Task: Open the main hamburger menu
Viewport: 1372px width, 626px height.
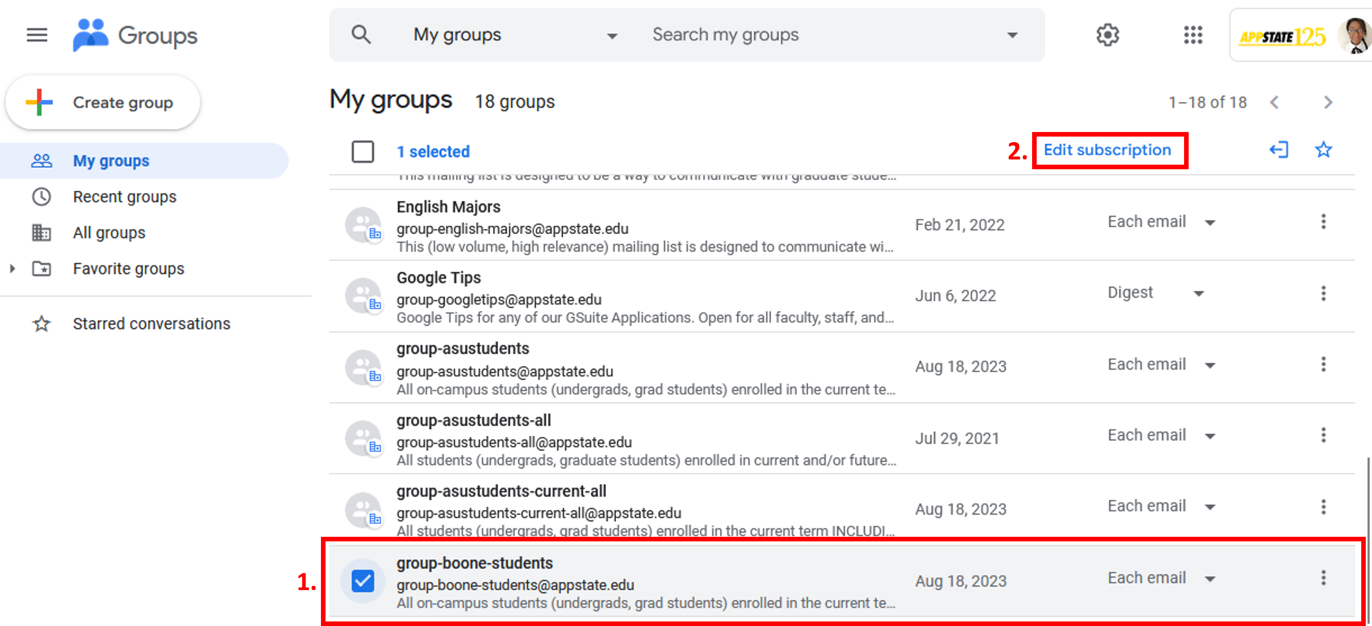Action: click(x=37, y=35)
